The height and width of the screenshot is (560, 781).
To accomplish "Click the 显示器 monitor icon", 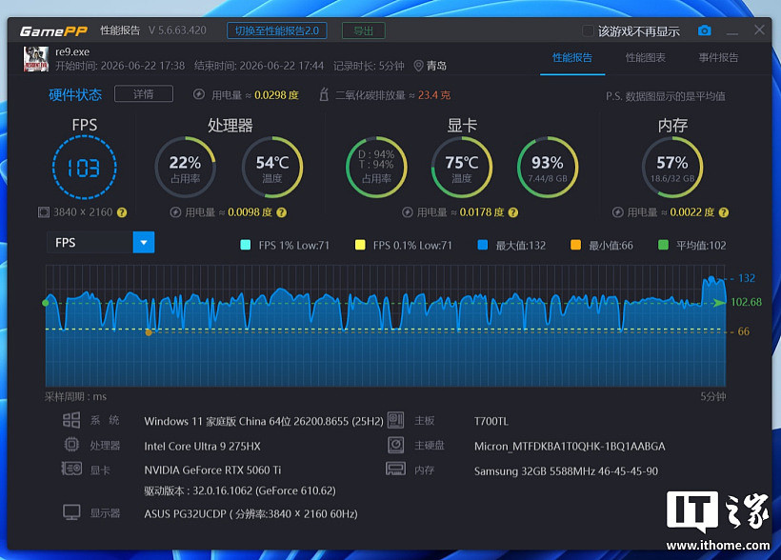I will [x=71, y=512].
